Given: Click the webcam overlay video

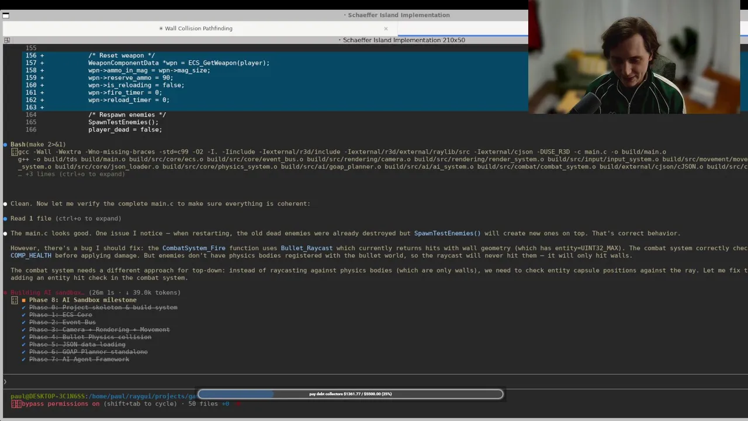Looking at the screenshot, I should click(x=634, y=57).
